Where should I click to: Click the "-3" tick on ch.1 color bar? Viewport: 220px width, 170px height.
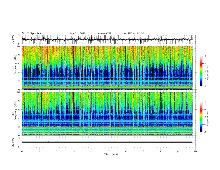coord(205,56)
